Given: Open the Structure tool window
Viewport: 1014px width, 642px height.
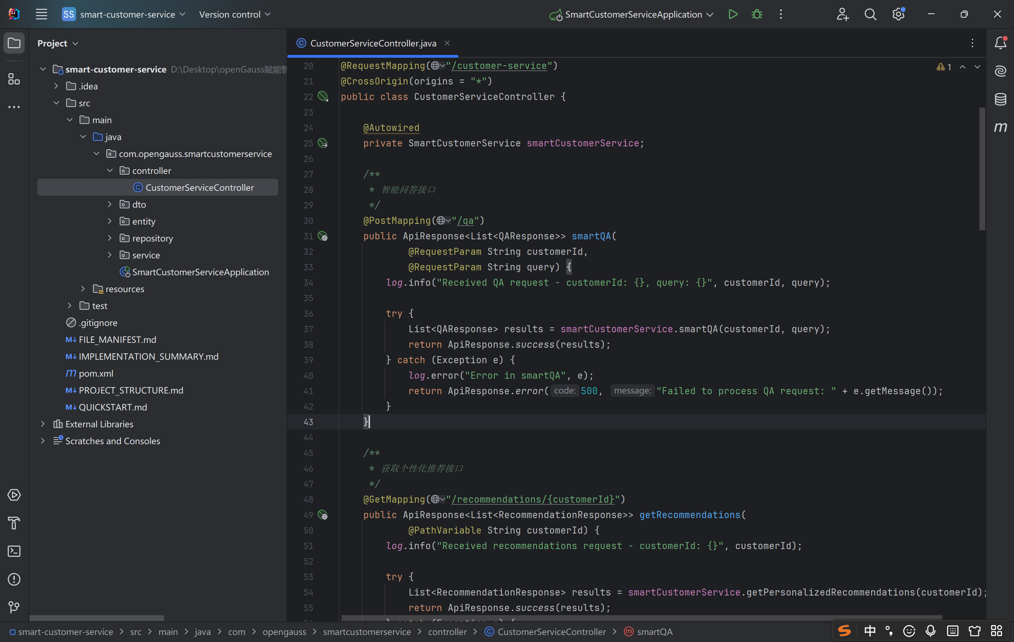Looking at the screenshot, I should pyautogui.click(x=14, y=79).
